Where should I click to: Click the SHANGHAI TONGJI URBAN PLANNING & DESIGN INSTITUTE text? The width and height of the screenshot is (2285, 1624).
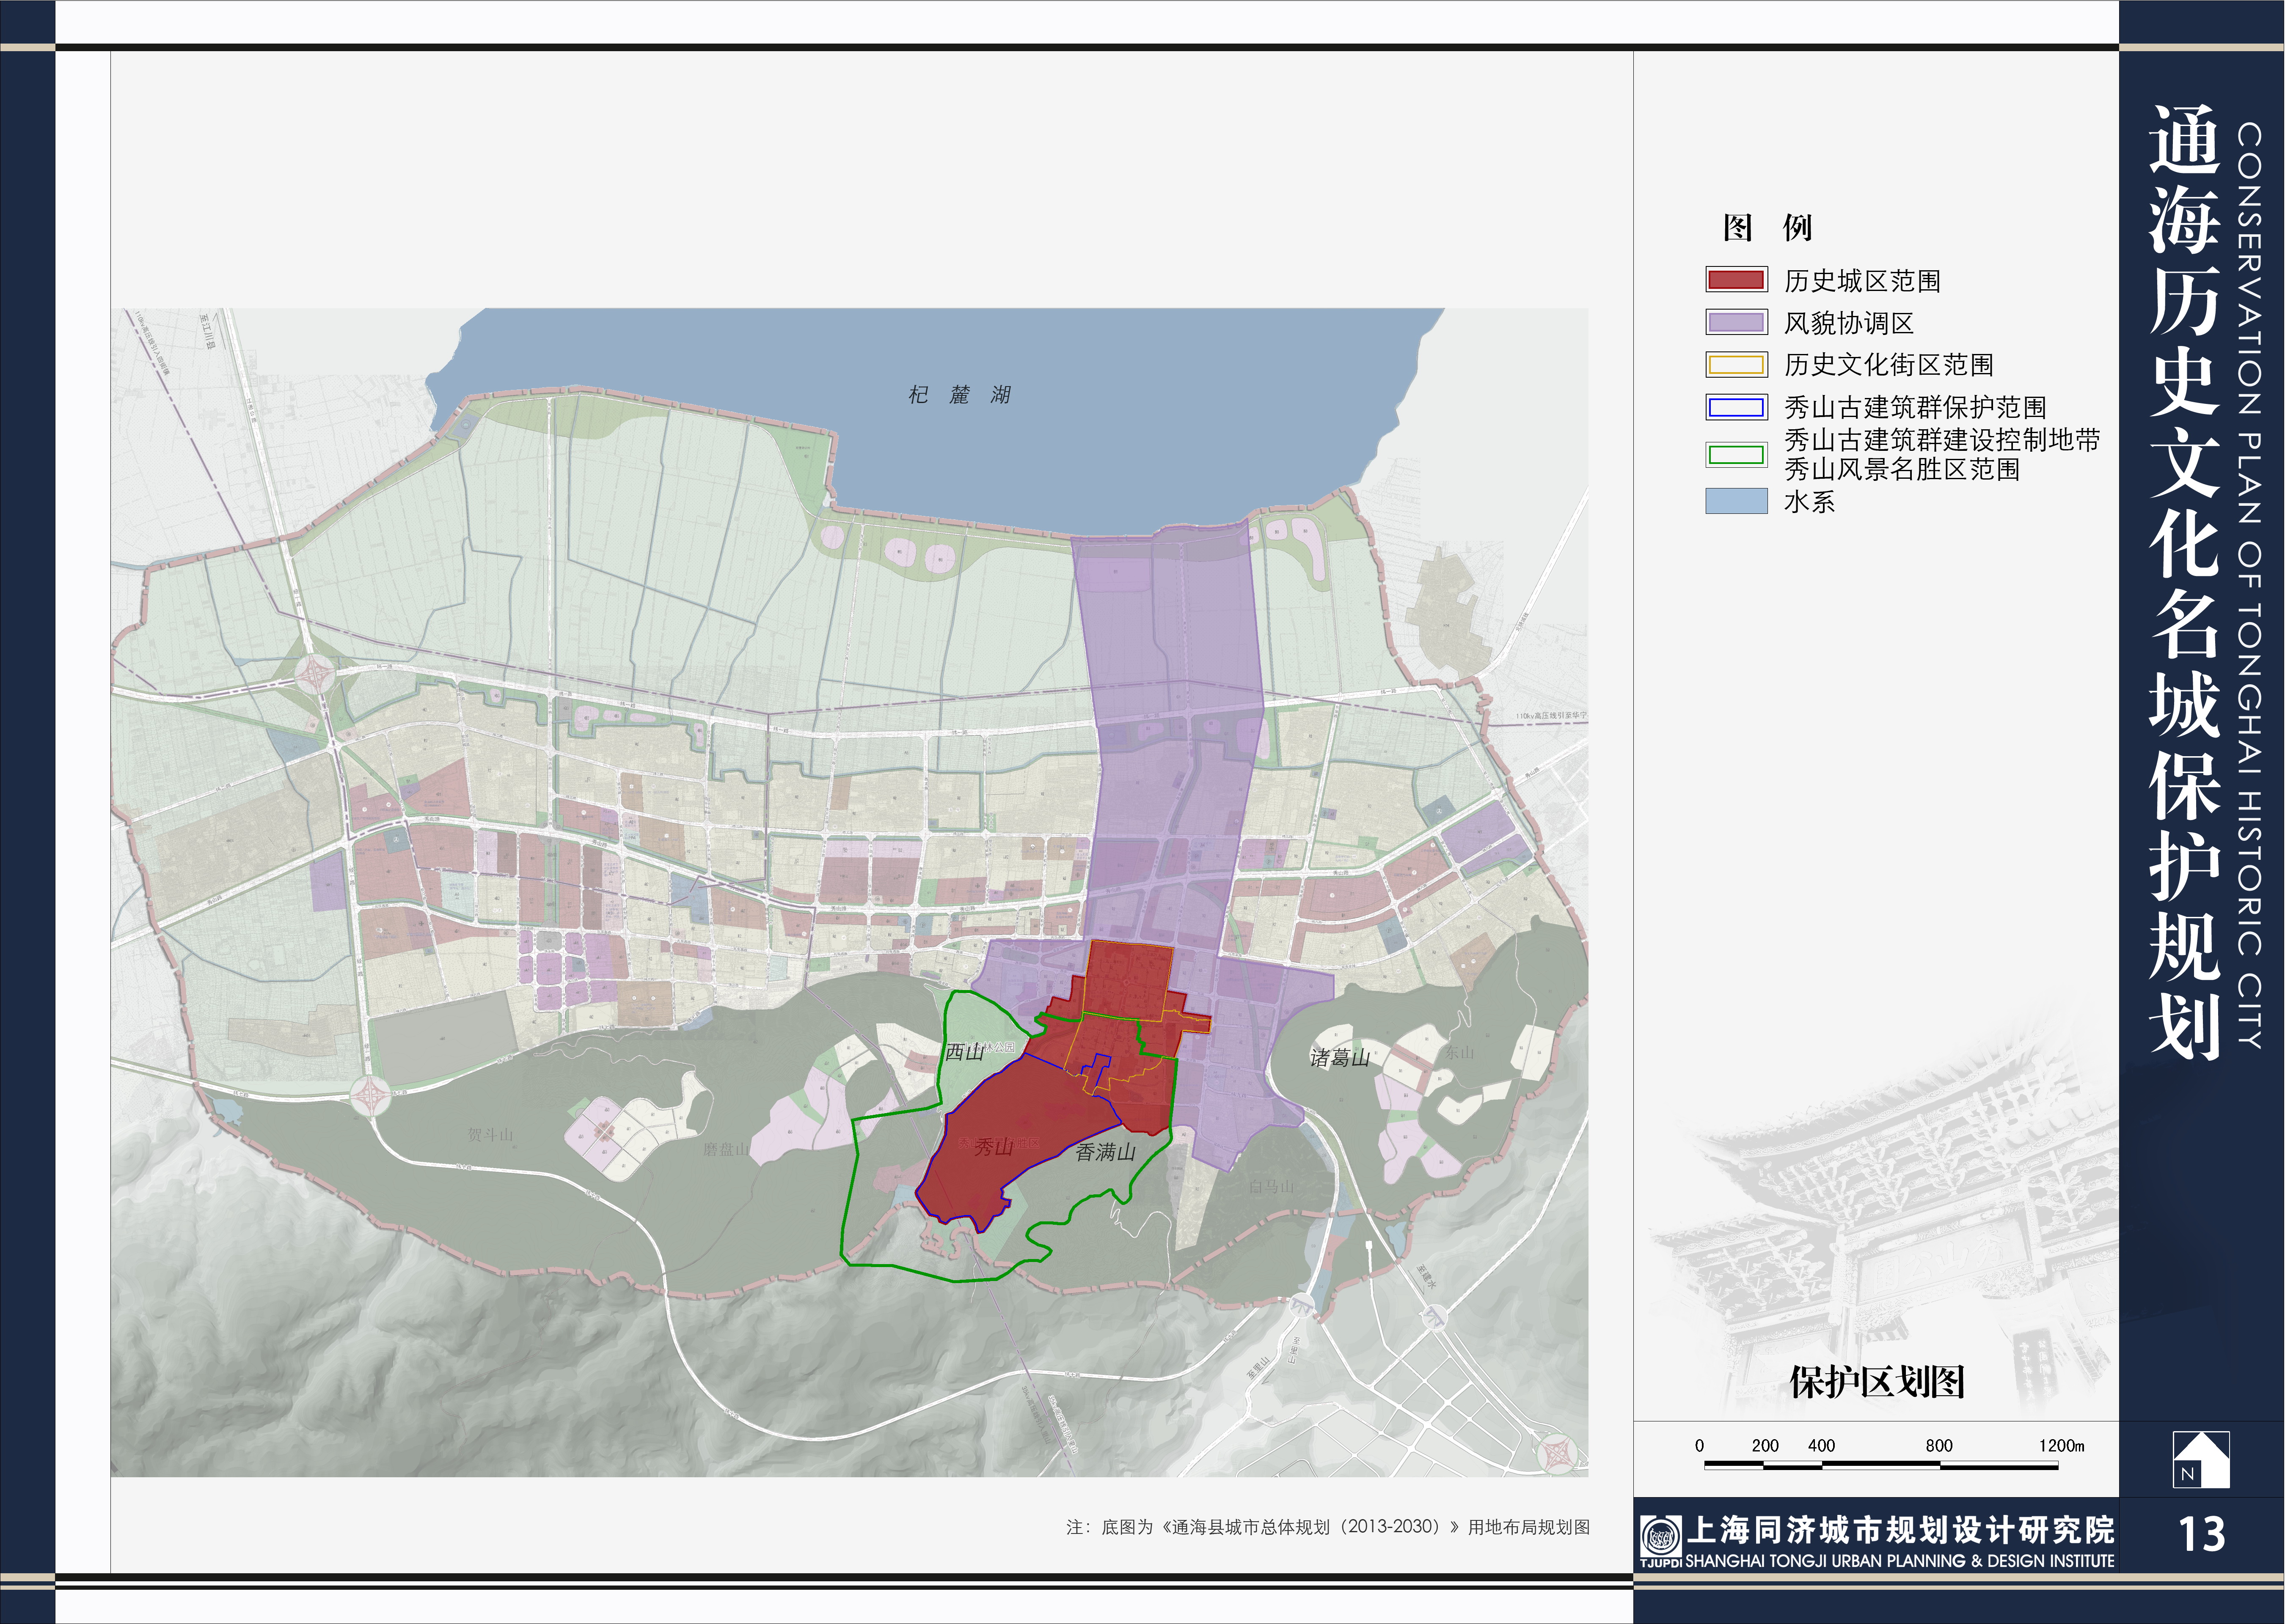click(x=1900, y=1561)
